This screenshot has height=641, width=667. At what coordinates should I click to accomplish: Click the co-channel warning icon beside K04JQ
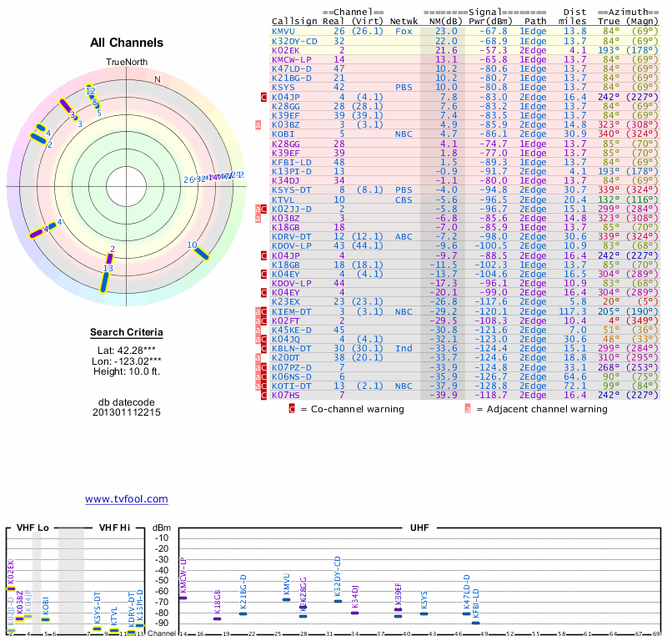(x=264, y=339)
